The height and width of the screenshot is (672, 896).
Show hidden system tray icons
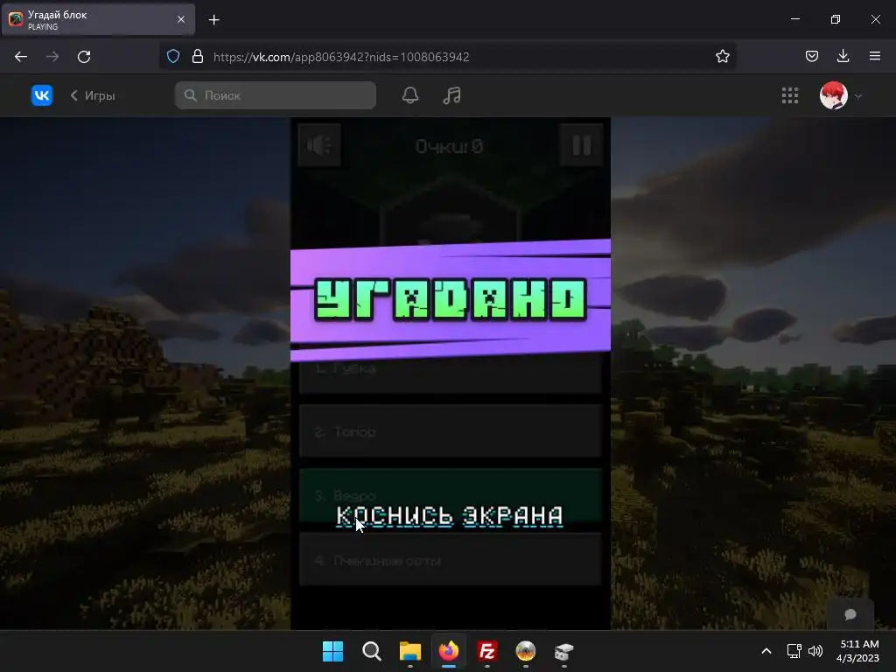pyautogui.click(x=766, y=651)
